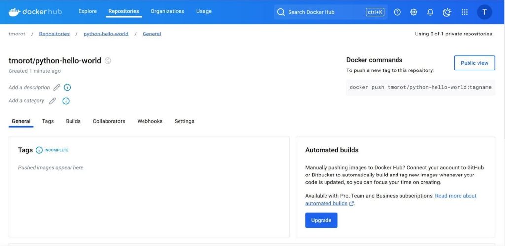Screen dimensions: 505x246
Task: Click the info icon beside Add a category
Action: click(x=66, y=101)
